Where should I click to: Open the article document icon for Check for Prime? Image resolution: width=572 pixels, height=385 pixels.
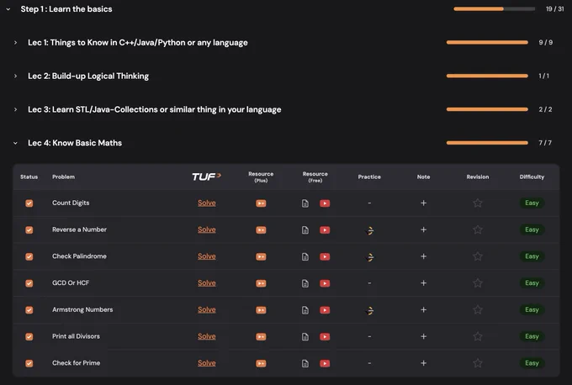pyautogui.click(x=305, y=363)
